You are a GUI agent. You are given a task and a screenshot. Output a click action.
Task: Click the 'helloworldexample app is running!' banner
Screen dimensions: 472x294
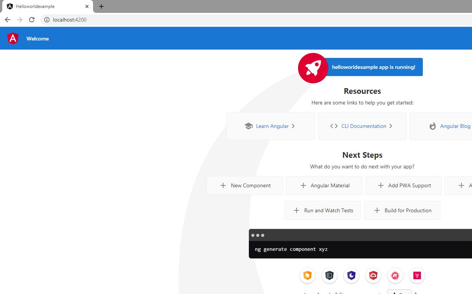pyautogui.click(x=374, y=67)
